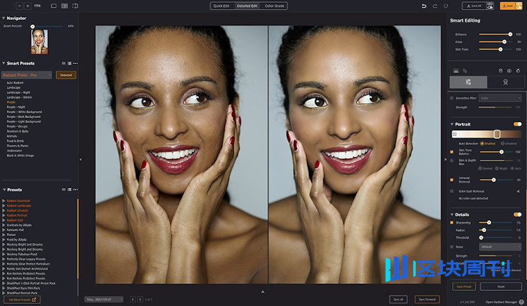Screen dimensions: 527x306
Task: Toggle the Portrait section switch
Action: click(517, 124)
